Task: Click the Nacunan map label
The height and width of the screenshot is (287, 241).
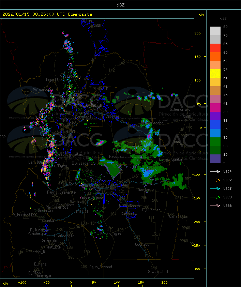Action: [116, 156]
